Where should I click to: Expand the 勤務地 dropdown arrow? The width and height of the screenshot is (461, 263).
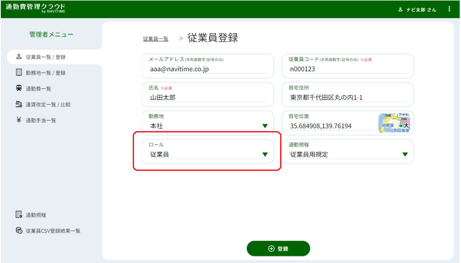pos(265,126)
